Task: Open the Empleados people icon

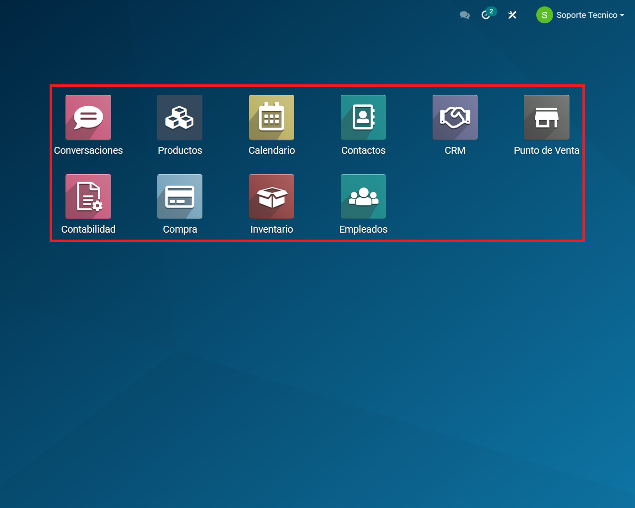Action: pos(363,196)
